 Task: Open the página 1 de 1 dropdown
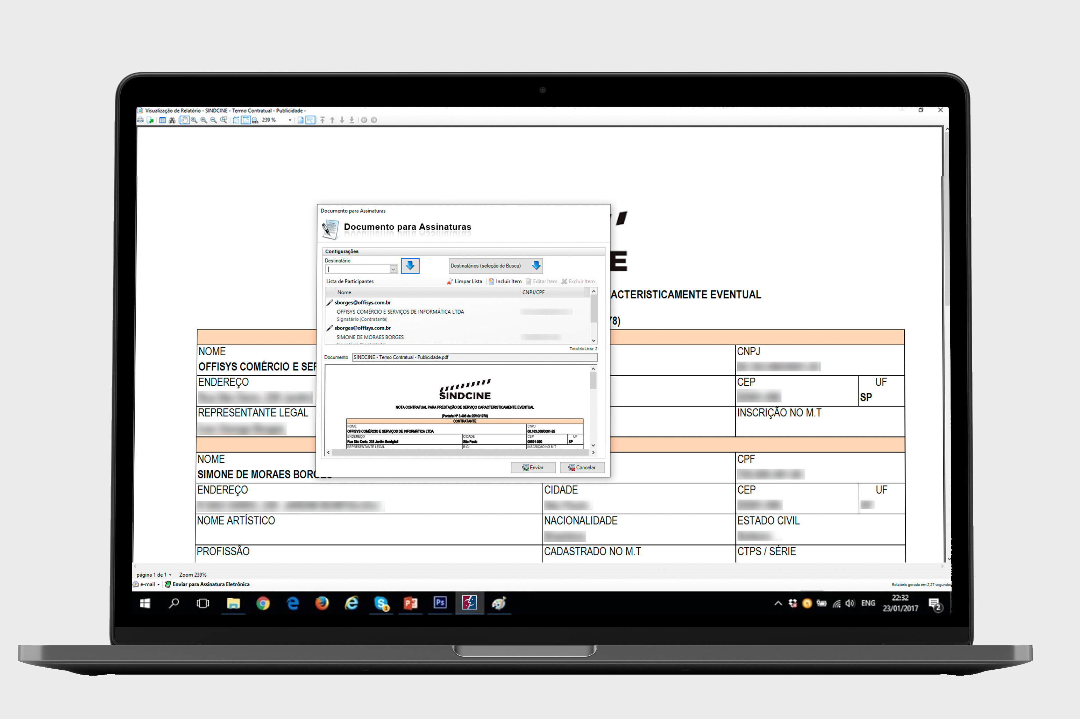point(154,575)
